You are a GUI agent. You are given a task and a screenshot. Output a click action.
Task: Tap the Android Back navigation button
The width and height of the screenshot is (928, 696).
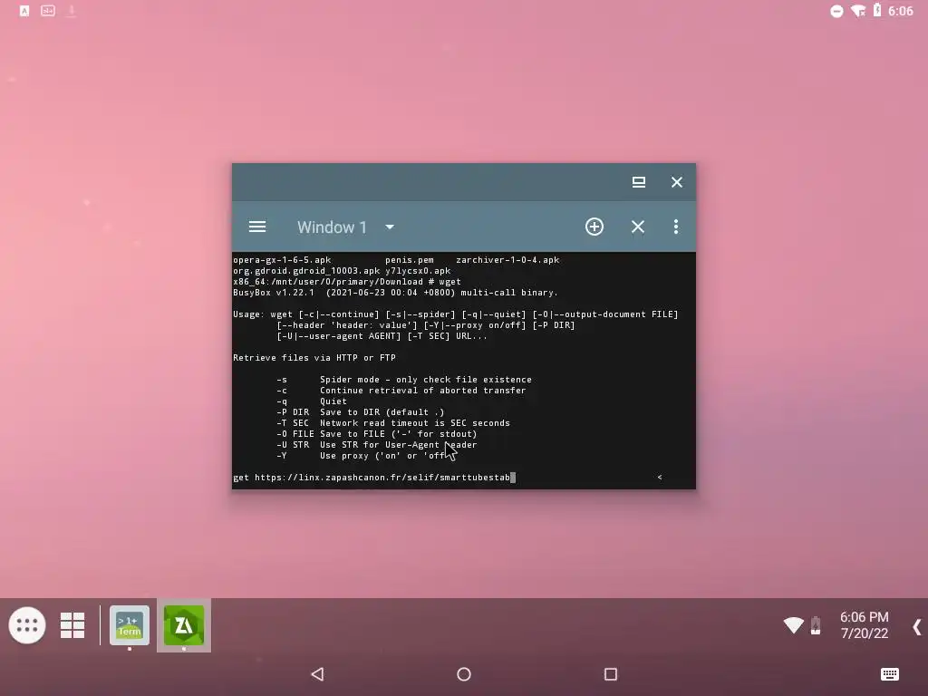pyautogui.click(x=318, y=674)
